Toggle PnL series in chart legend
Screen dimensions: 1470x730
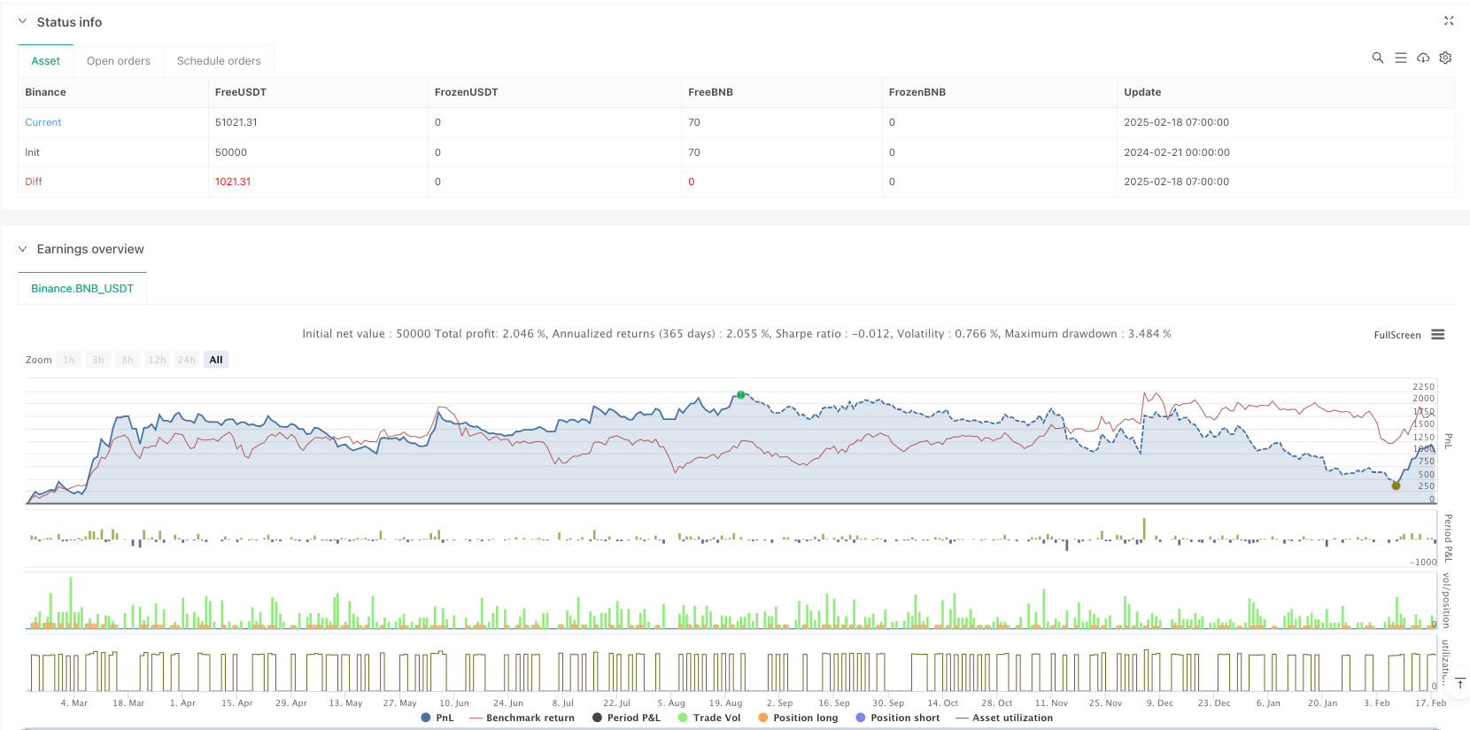click(x=437, y=718)
